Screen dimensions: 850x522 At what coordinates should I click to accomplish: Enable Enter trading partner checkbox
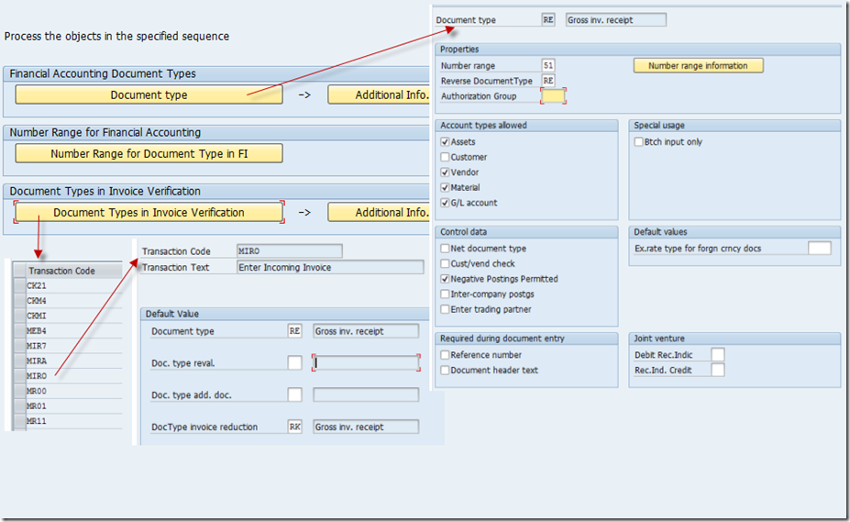point(445,309)
